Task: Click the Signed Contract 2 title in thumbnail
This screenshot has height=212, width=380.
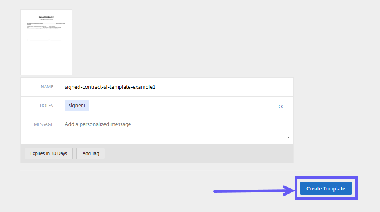Action: pyautogui.click(x=46, y=17)
